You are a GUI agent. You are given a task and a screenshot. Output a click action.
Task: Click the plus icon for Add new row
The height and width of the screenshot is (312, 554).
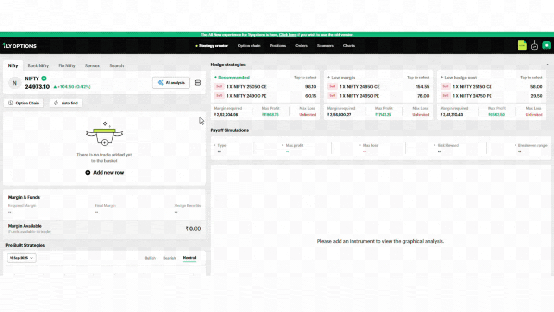coord(88,173)
